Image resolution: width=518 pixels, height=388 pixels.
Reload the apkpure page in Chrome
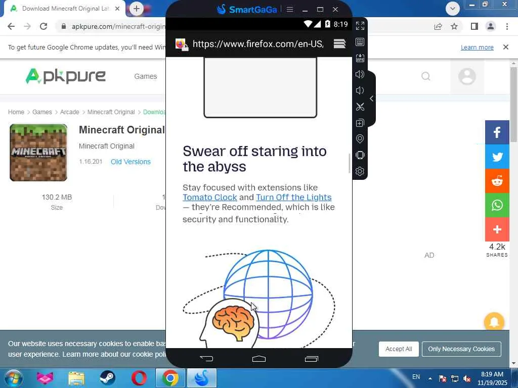click(44, 26)
